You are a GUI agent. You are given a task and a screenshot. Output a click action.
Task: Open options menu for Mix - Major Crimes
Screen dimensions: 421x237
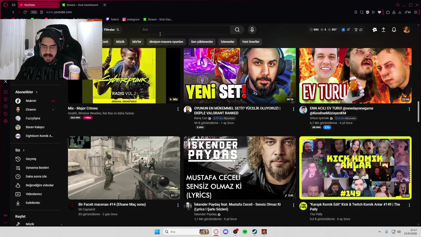178,109
